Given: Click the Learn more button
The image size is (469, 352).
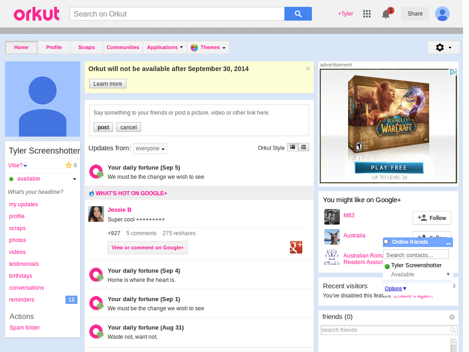Looking at the screenshot, I should click(108, 84).
